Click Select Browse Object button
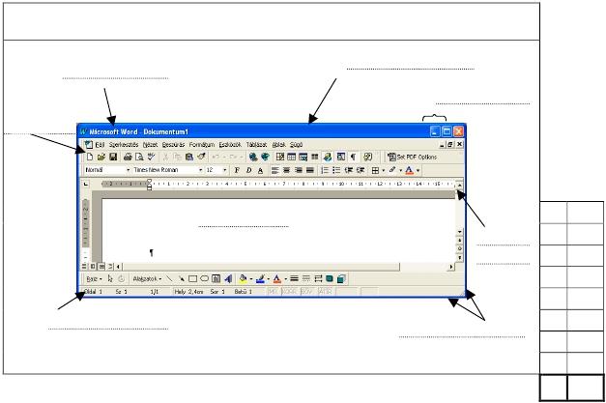 tap(460, 248)
